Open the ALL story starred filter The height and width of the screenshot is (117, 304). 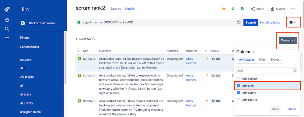(26, 103)
